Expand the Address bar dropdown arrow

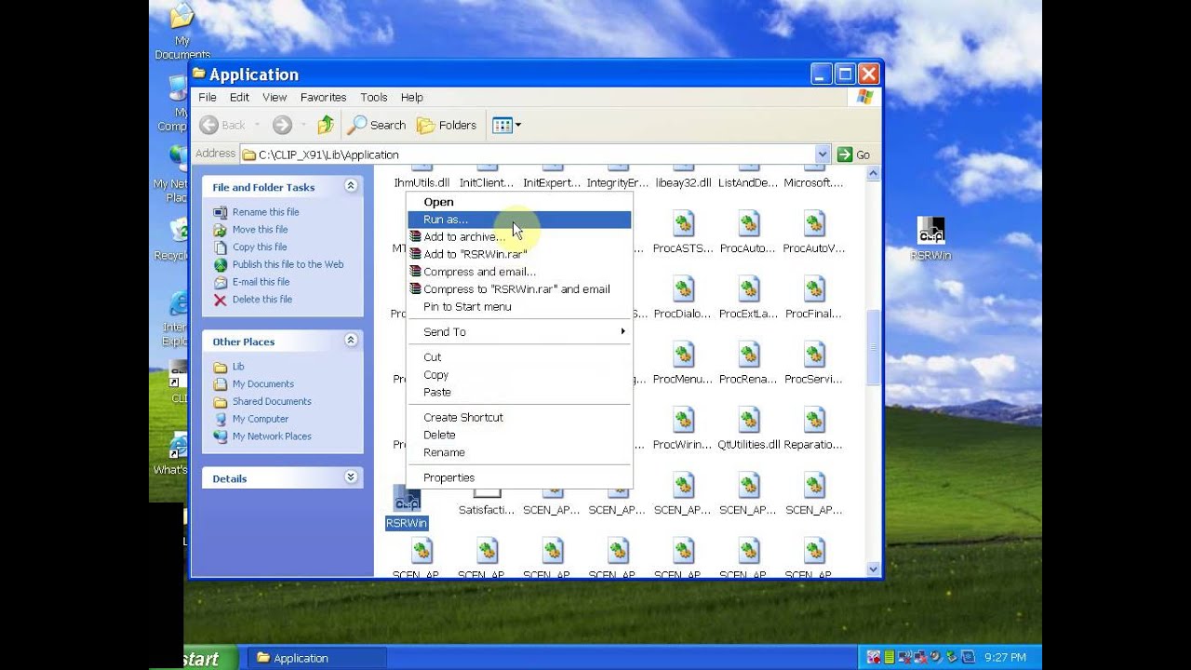coord(822,154)
